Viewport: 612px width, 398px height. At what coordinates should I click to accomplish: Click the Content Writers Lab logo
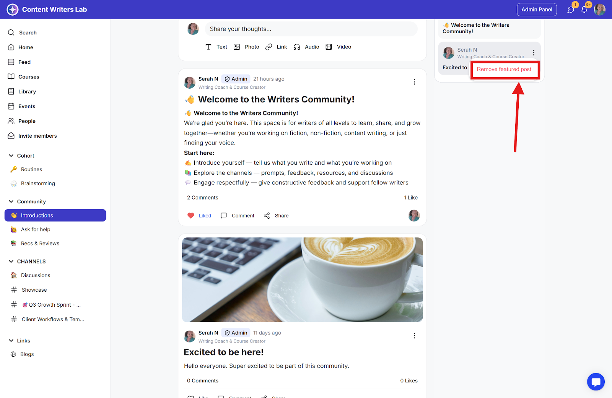point(13,10)
